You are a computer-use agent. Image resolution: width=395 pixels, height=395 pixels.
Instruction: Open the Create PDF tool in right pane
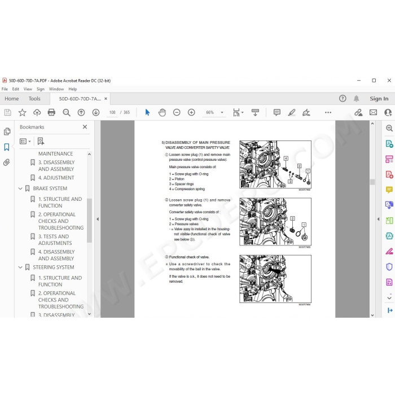(x=389, y=174)
